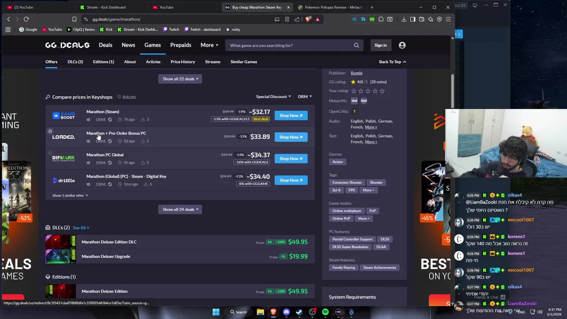Open the Price History tab
This screenshot has width=567, height=319.
pyautogui.click(x=183, y=62)
